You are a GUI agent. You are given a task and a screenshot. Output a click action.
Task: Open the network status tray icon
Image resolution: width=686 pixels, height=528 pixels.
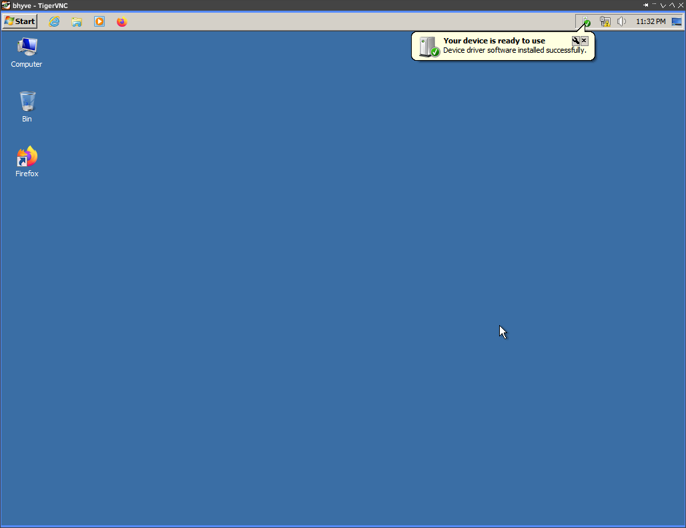point(605,21)
